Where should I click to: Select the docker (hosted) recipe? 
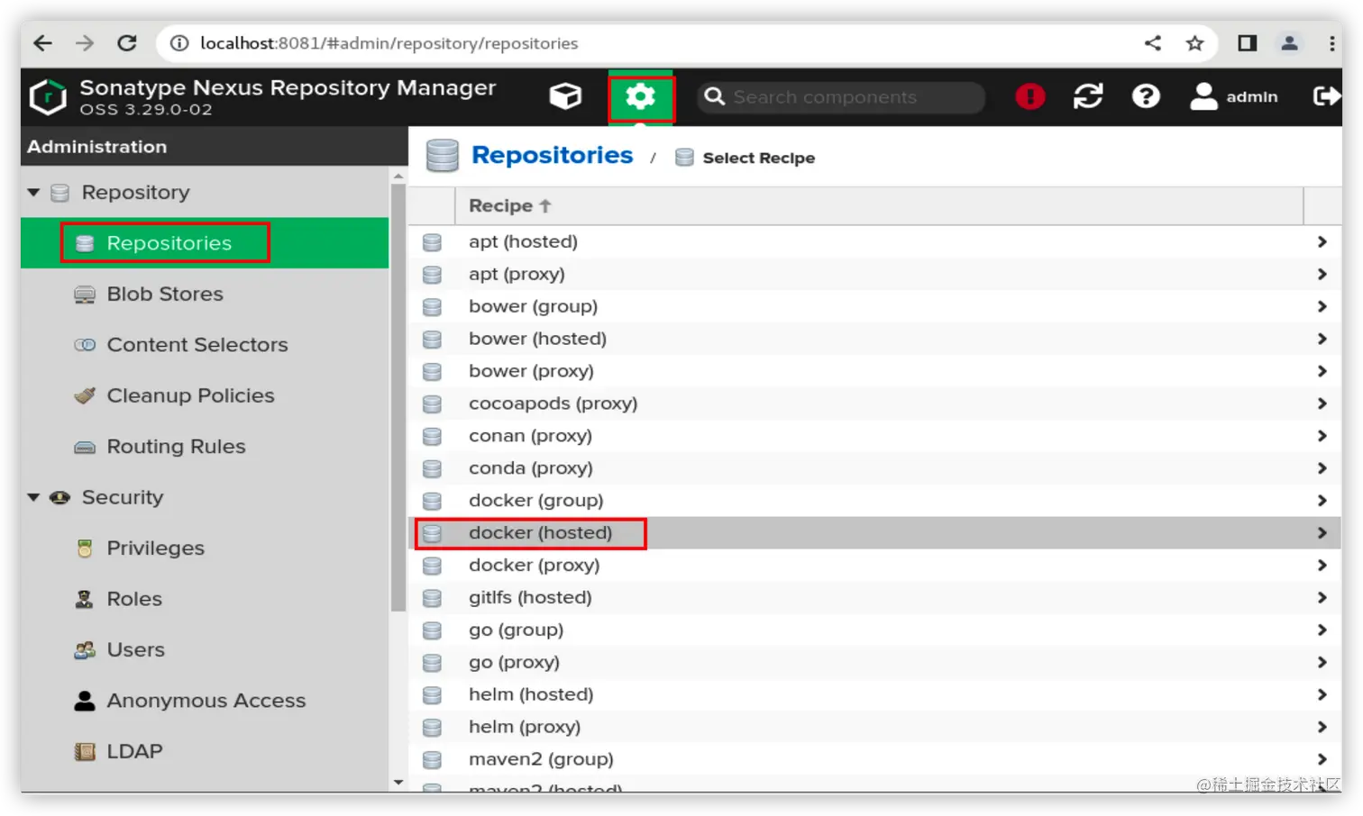pyautogui.click(x=874, y=533)
